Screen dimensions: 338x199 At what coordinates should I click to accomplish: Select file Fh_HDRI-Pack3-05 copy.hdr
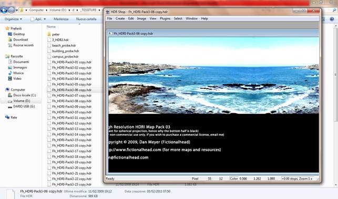tap(72, 84)
